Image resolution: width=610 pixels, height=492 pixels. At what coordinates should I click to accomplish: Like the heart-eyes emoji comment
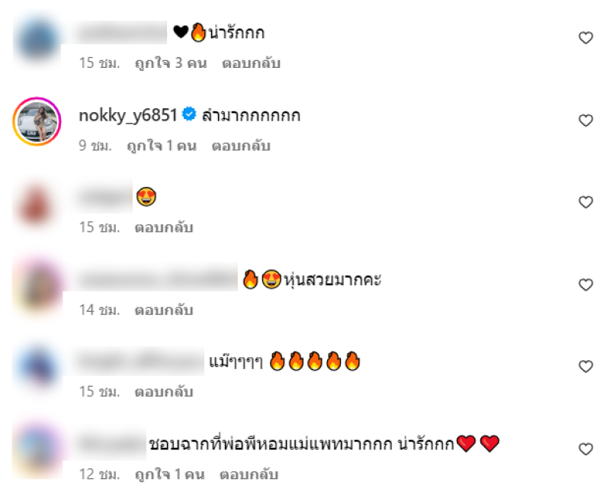tap(586, 202)
